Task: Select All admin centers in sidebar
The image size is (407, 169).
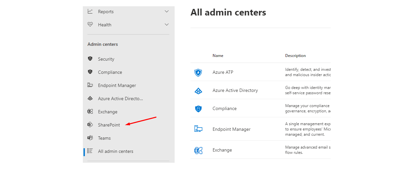Action: (x=116, y=151)
